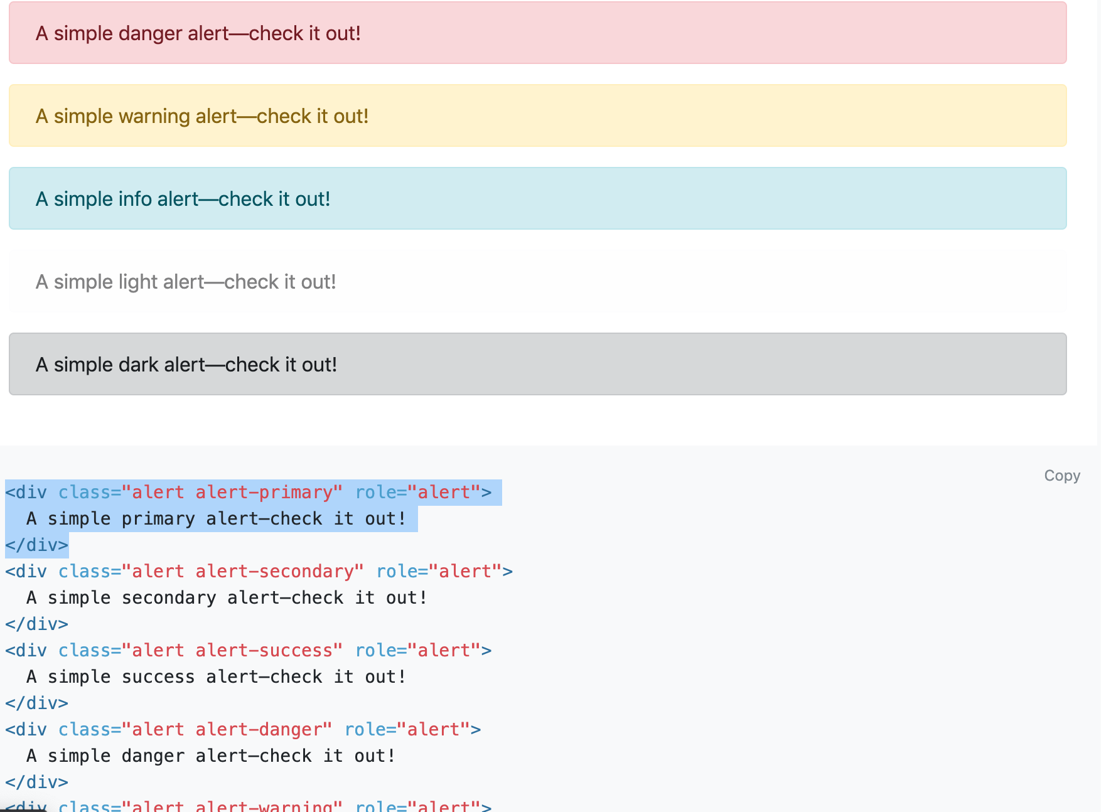
Task: Click the alert-warning div opening tag line
Action: (249, 806)
